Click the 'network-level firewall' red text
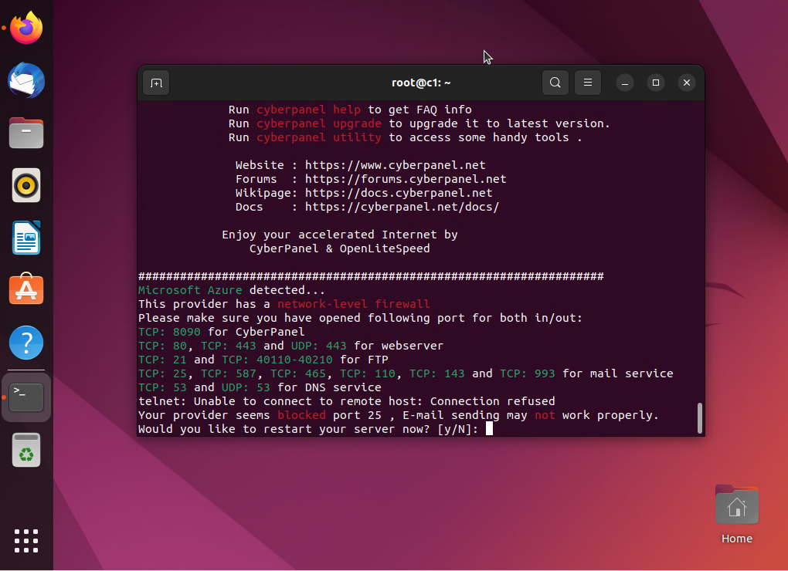 (354, 304)
